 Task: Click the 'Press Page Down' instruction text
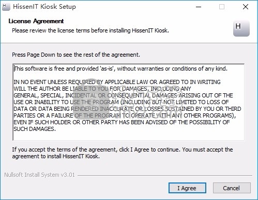click(76, 55)
